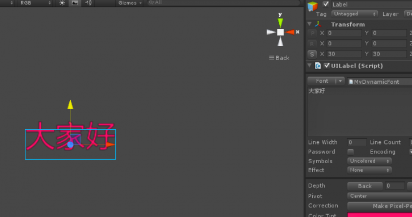Open the pink Color Tint swatch
Viewport: 412px width, 217px height.
coord(380,215)
